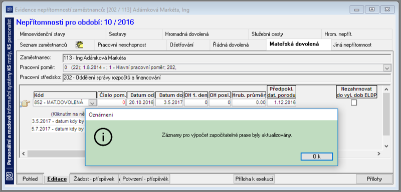Click the vertical scrollbar down arrow in grid
401x192 pixels.
(x=386, y=146)
